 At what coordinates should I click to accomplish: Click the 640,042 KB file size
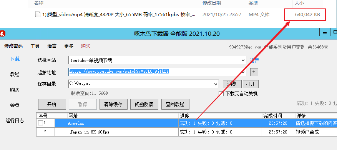tap(307, 15)
